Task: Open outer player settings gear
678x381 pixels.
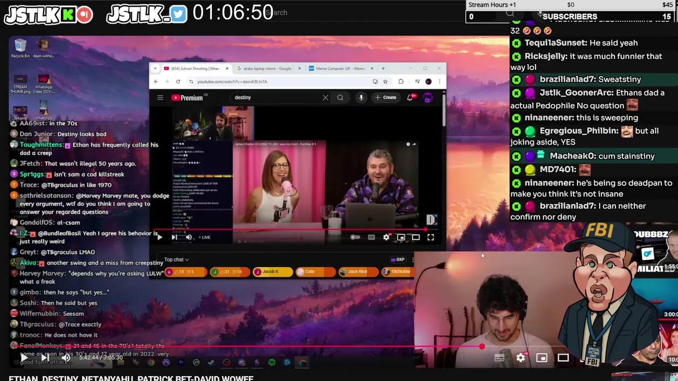Action: [x=521, y=358]
